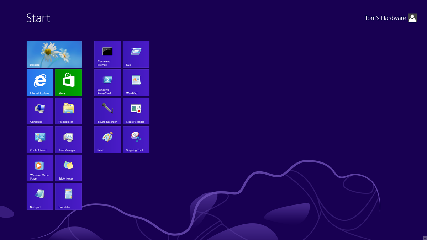
Task: Open Task Manager
Action: pyautogui.click(x=68, y=139)
